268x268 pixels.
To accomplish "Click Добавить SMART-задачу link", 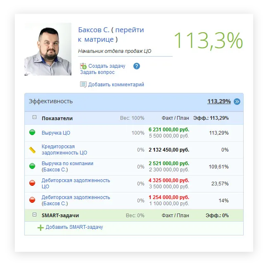I will pyautogui.click(x=74, y=227).
